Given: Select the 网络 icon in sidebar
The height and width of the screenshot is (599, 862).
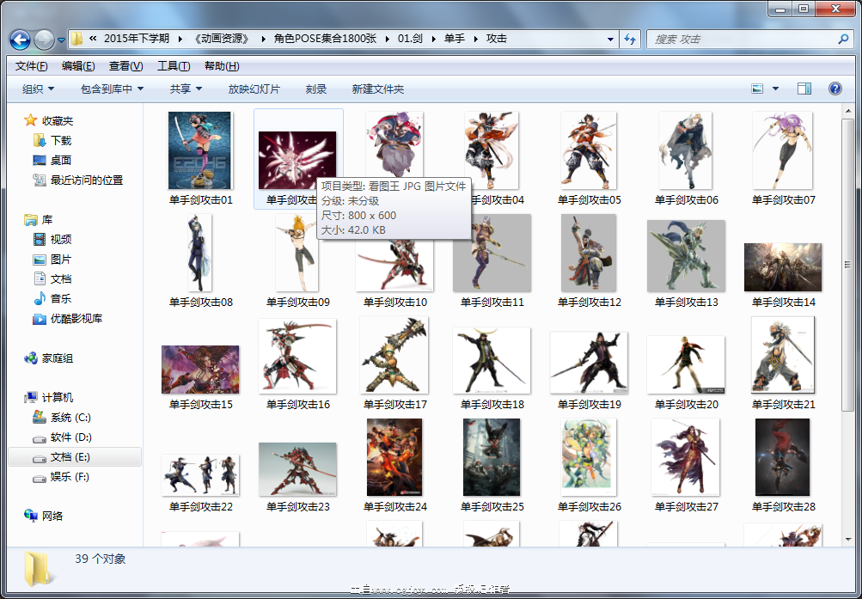Looking at the screenshot, I should (x=31, y=516).
